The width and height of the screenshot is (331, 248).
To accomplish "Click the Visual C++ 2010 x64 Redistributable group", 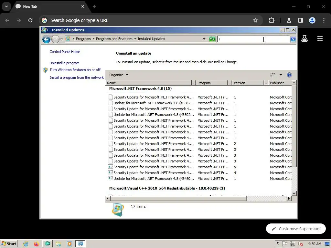I will click(167, 188).
